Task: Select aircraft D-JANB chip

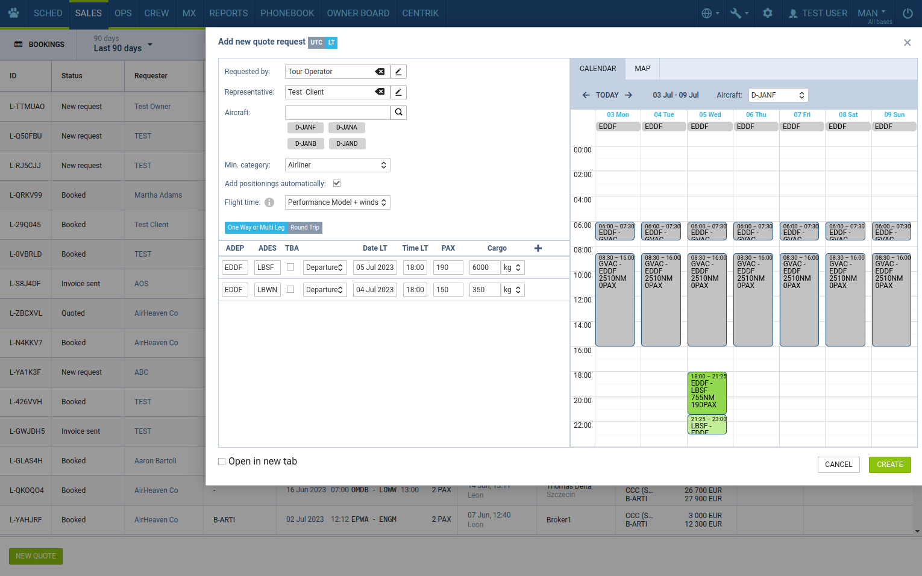Action: coord(306,144)
